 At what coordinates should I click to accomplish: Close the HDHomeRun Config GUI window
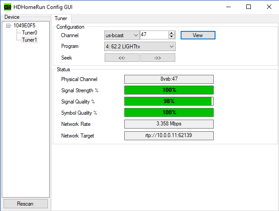point(269,7)
